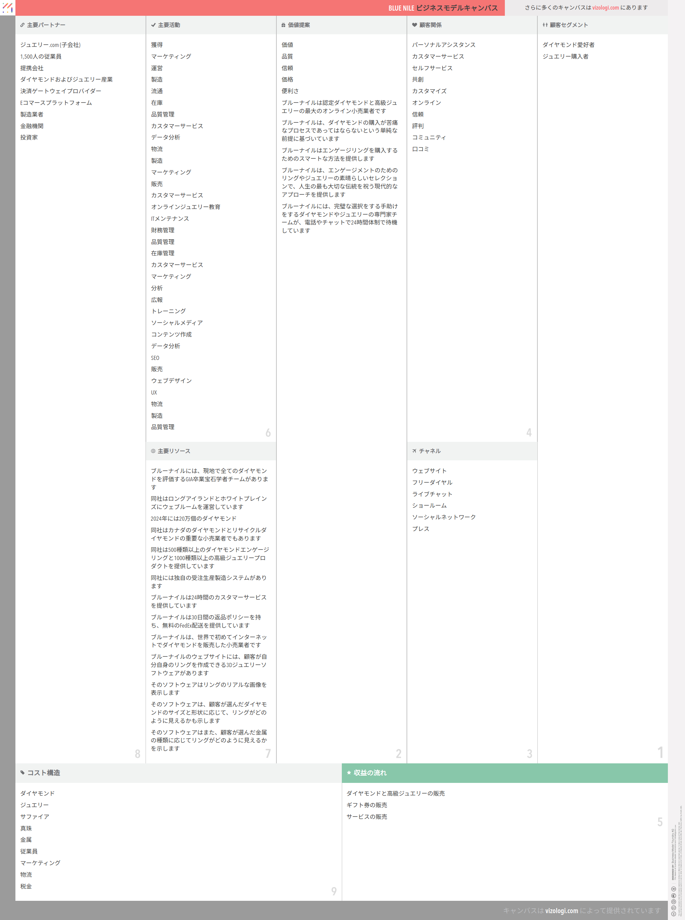This screenshot has width=685, height=920.
Task: Click the link icon beside 主要パートナー
Action: click(x=22, y=25)
